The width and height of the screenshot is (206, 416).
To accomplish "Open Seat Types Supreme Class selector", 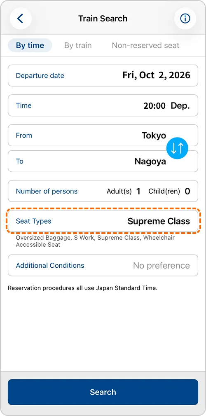I will (103, 221).
